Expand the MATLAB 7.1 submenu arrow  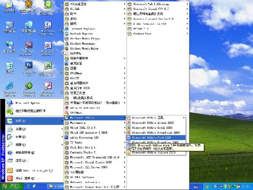click(x=187, y=29)
